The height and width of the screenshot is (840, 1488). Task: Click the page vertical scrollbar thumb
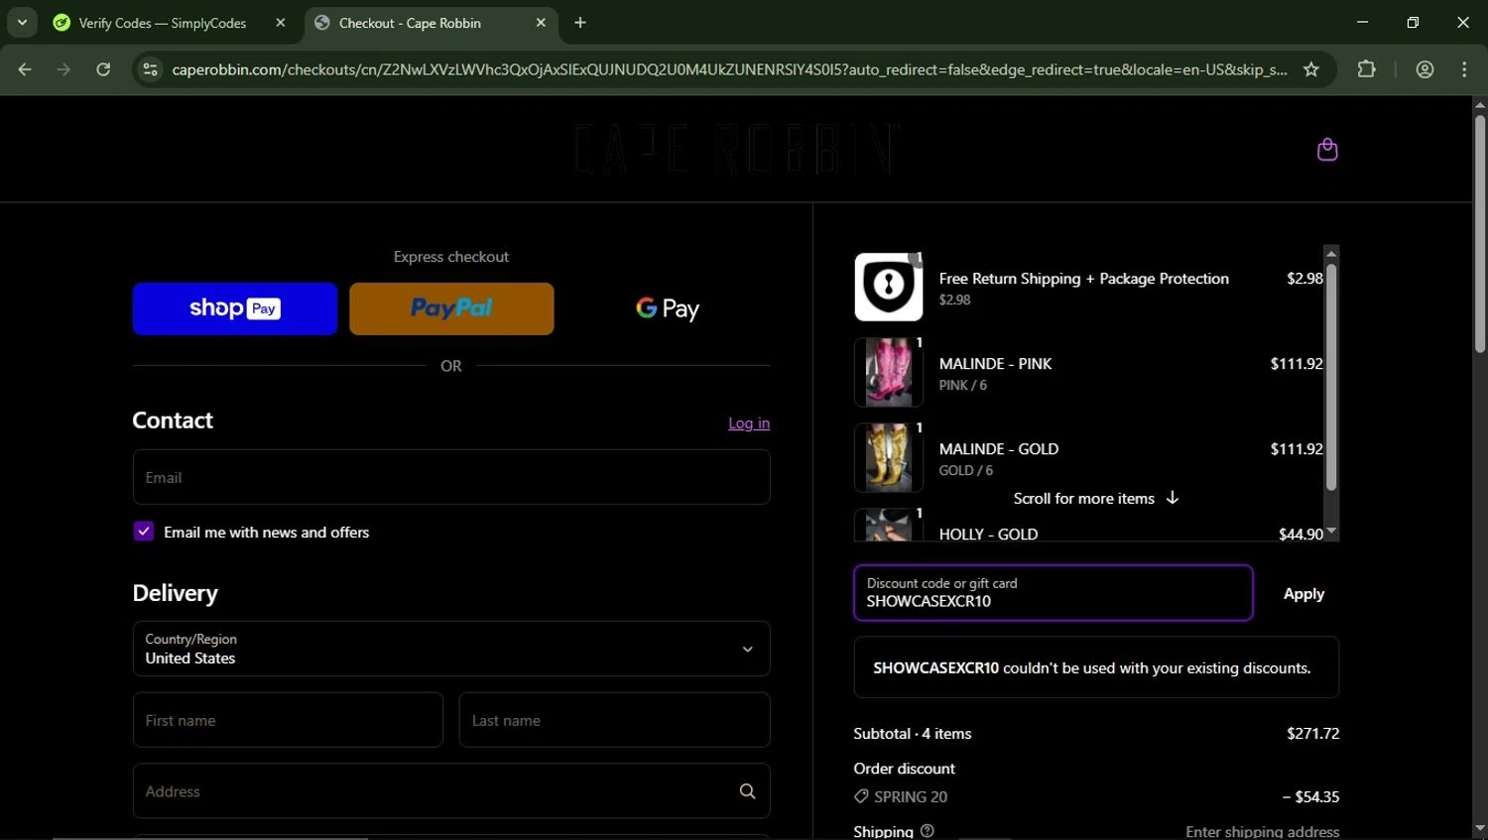coord(1479,233)
